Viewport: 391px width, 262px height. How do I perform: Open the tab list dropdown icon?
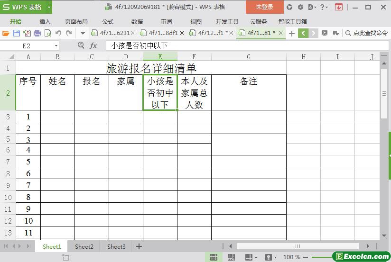coord(336,33)
